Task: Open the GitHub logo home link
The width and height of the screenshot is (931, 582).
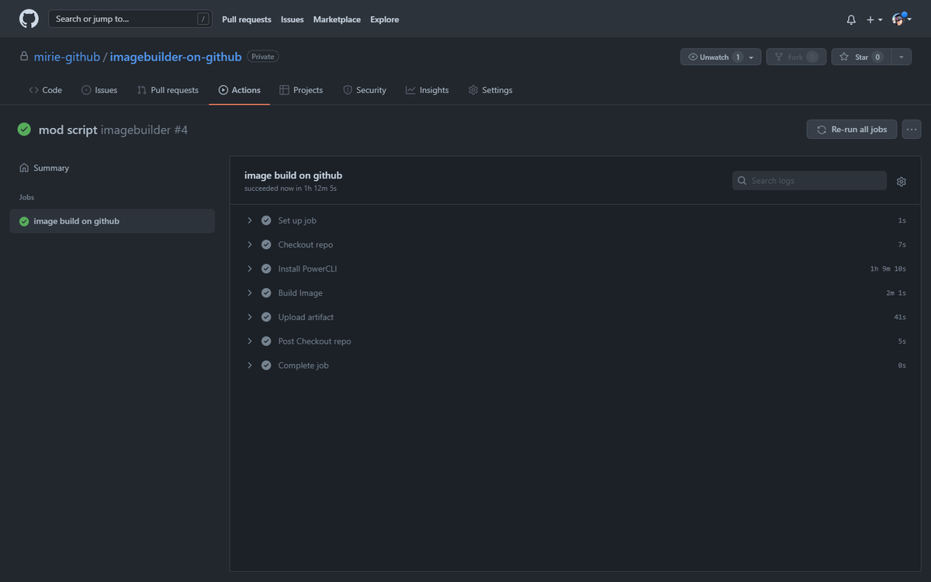Action: (29, 19)
